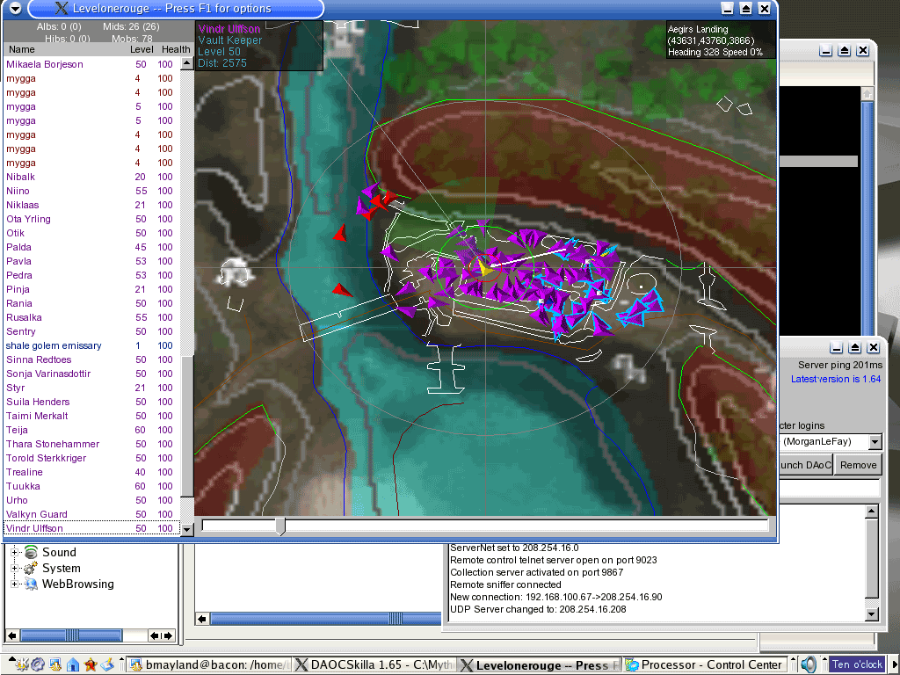Select Ota Yrling in the mob list

click(91, 219)
